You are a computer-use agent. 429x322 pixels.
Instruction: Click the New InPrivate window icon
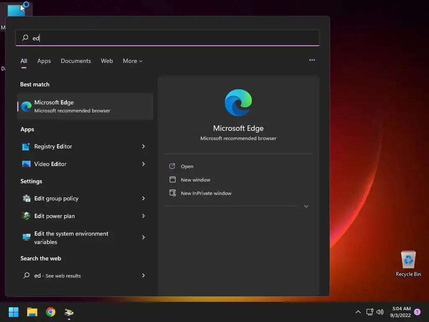click(x=173, y=193)
